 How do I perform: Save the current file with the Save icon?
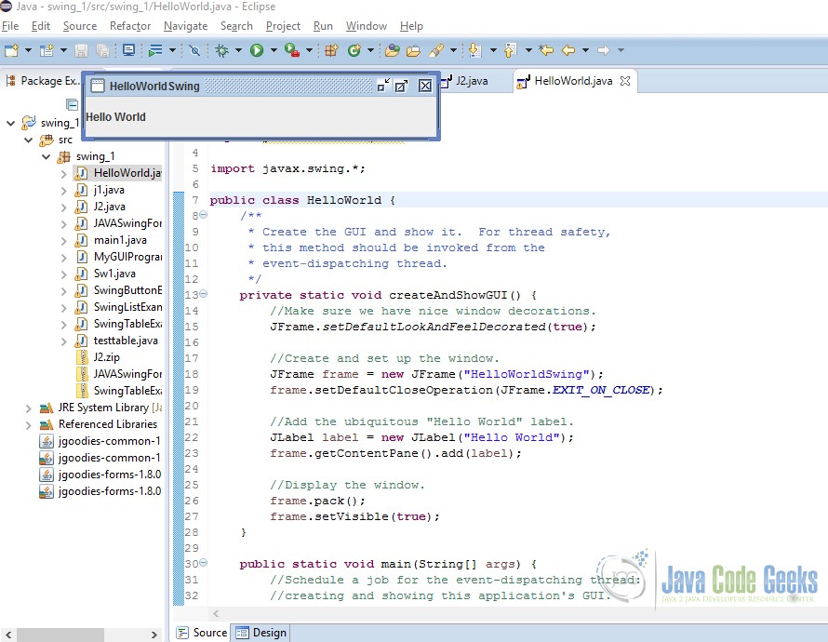(83, 50)
